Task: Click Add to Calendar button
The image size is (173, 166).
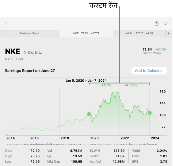Action: 149,71
